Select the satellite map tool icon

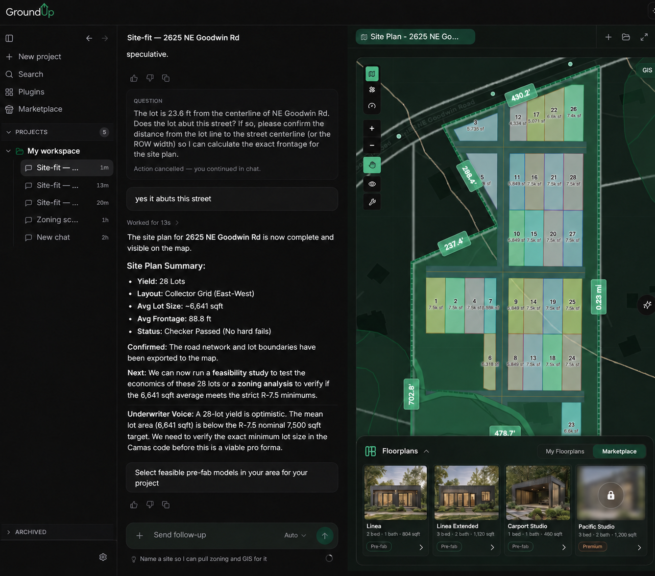pos(372,90)
